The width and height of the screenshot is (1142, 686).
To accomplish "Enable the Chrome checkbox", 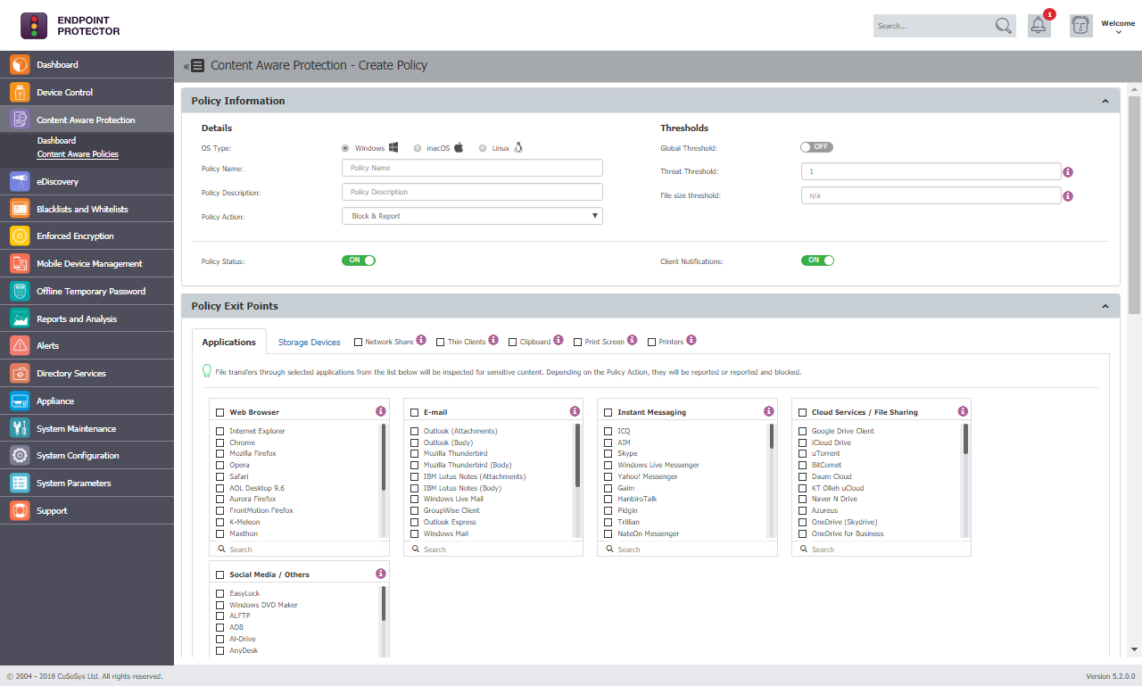I will (x=219, y=442).
